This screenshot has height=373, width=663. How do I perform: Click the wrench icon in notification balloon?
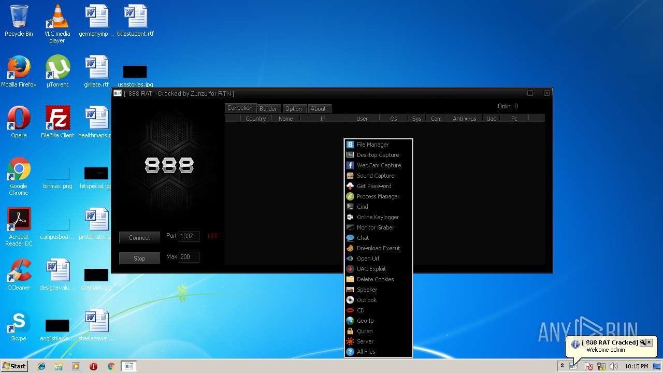click(642, 342)
